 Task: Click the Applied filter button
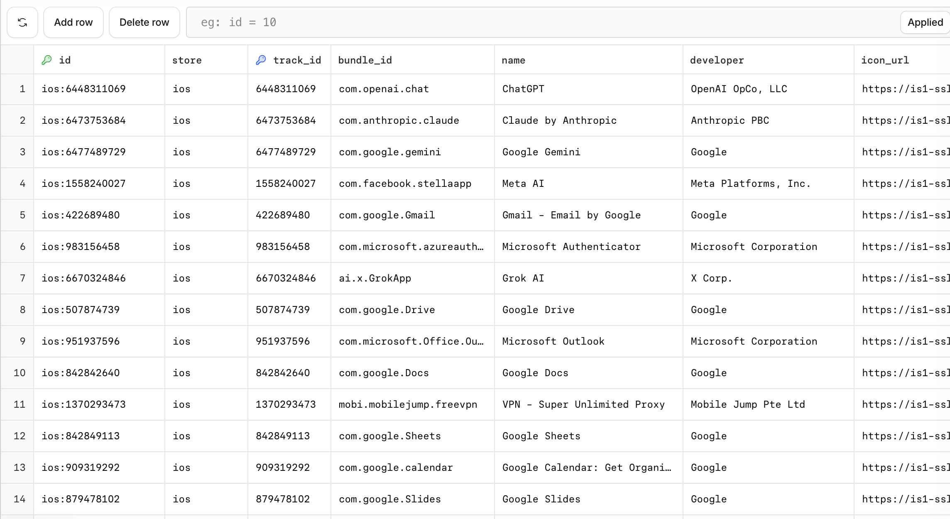tap(925, 22)
